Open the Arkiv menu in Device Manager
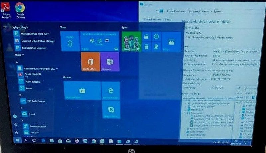This screenshot has height=153, width=266. [240, 93]
